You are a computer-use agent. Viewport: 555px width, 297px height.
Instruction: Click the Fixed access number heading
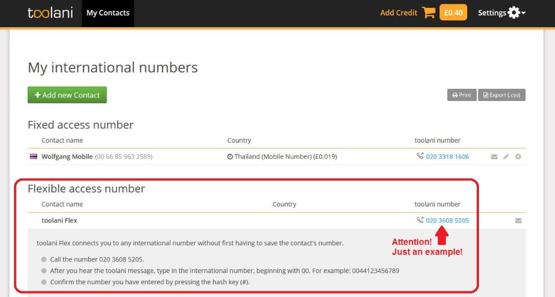tap(80, 124)
